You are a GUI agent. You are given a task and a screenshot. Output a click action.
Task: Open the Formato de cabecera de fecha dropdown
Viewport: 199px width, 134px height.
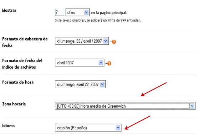tap(82, 41)
